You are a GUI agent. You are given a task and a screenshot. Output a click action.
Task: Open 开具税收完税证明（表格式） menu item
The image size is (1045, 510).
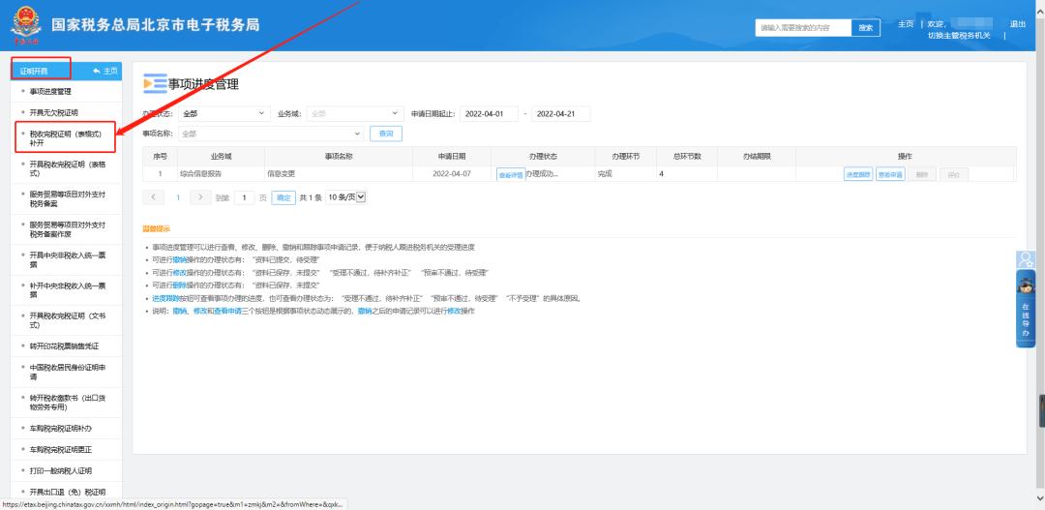tap(67, 168)
